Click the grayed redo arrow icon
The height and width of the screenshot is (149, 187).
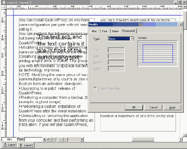(x=61, y=139)
